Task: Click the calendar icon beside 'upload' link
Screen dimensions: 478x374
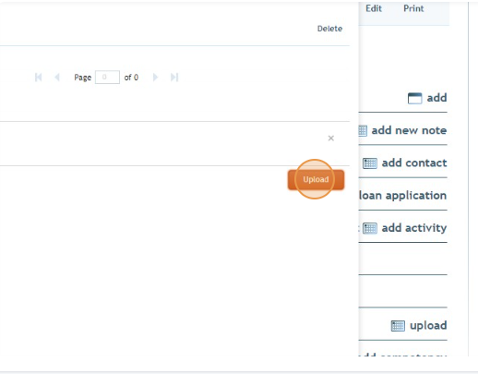Action: 398,326
